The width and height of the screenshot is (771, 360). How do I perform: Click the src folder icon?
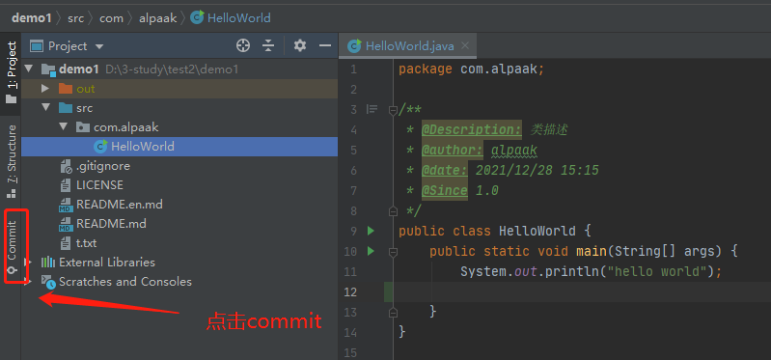point(65,108)
